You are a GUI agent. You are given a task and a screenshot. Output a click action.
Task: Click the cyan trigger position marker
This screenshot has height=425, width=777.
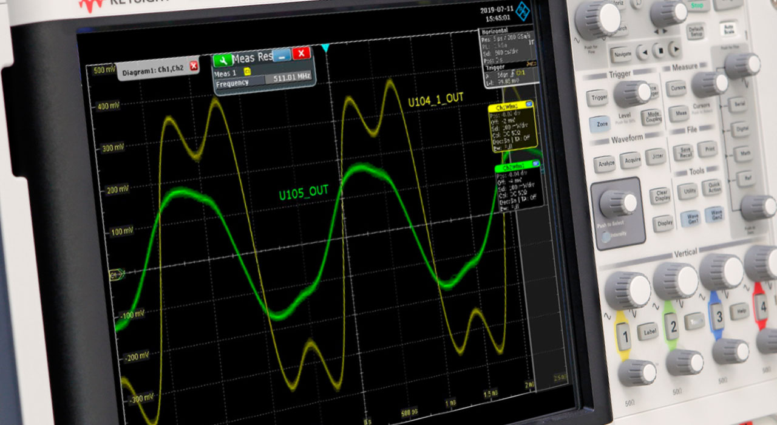click(325, 48)
